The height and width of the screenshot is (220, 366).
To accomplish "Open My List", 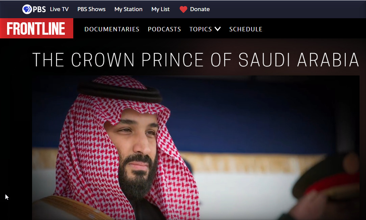I will [x=160, y=9].
